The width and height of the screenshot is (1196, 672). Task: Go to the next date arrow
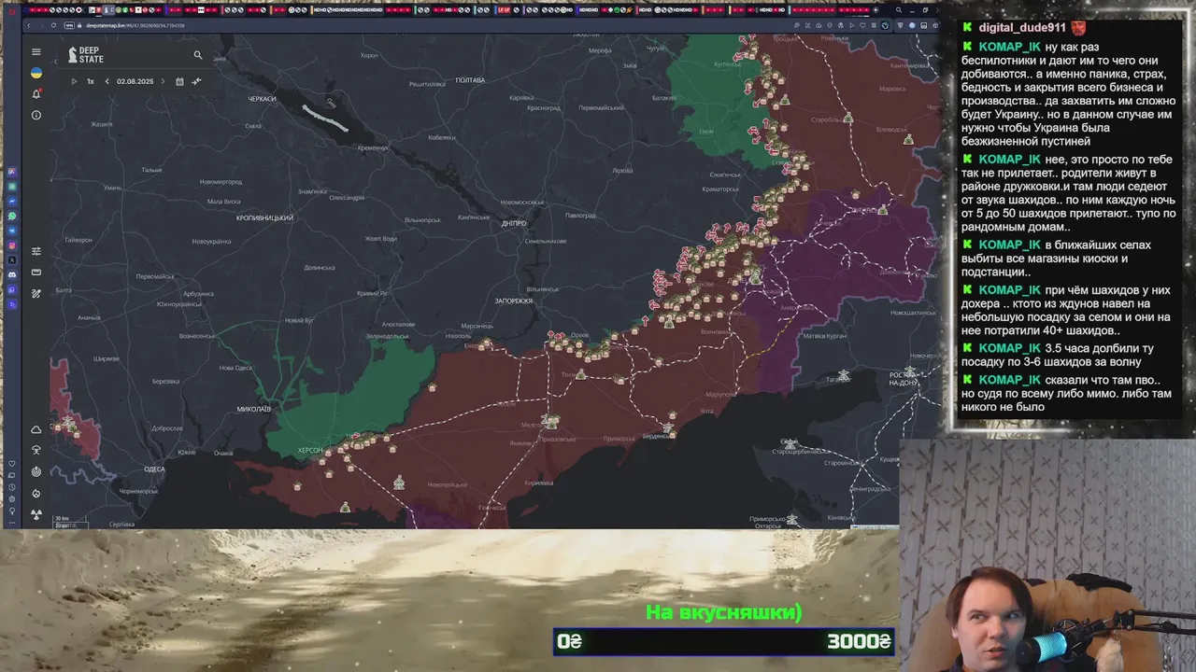coord(163,81)
